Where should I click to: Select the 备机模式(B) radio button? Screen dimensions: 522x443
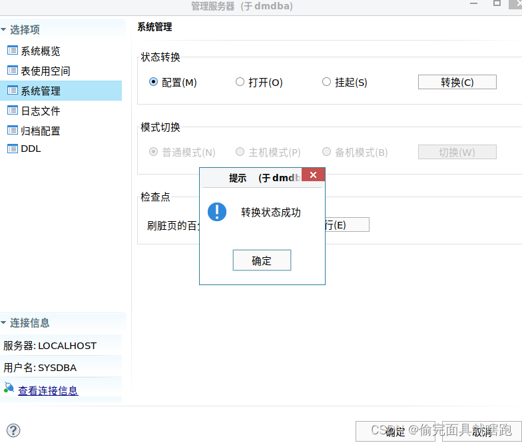pos(326,152)
